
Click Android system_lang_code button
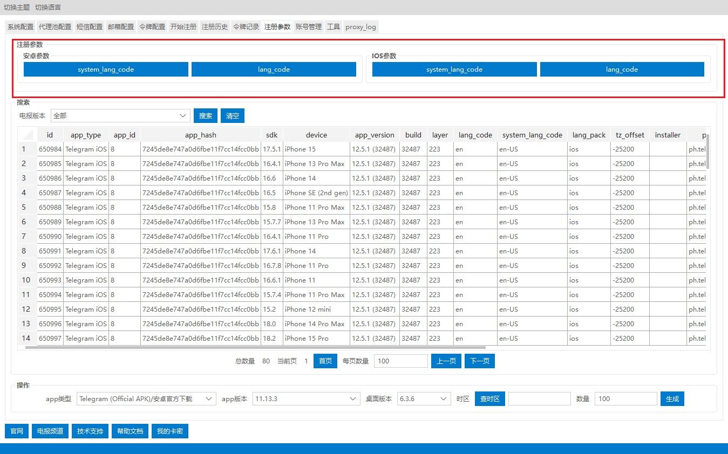coord(106,70)
